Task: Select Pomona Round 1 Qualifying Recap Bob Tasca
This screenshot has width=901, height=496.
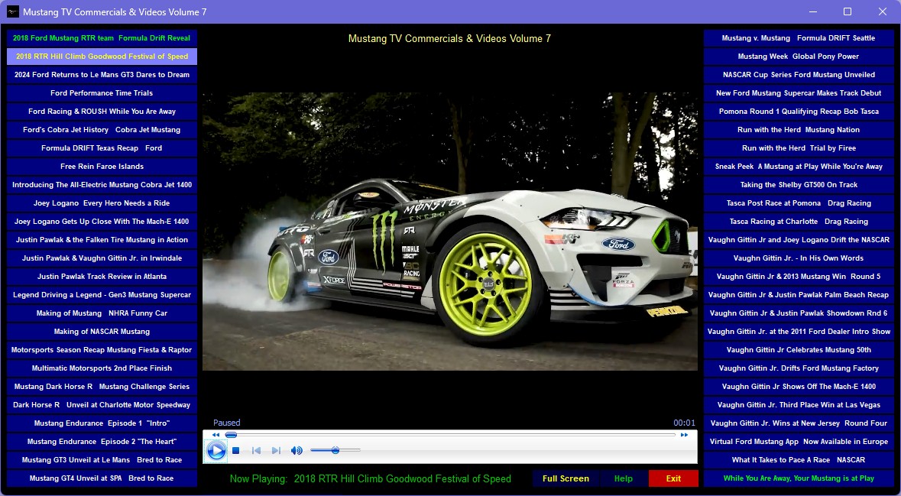Action: (799, 112)
